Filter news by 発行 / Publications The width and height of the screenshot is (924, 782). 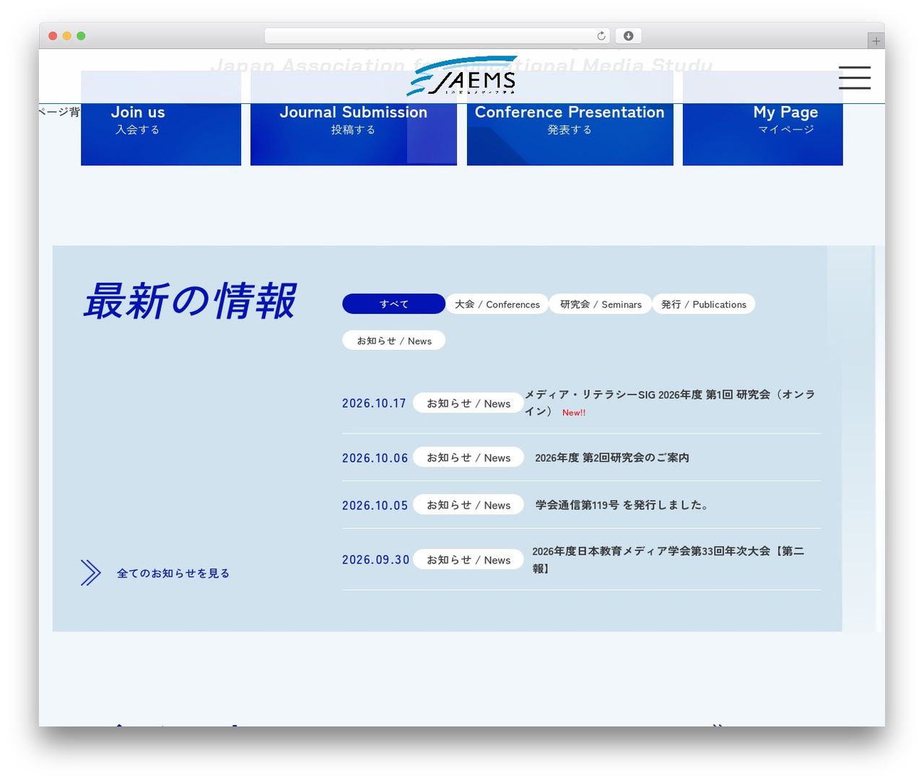[704, 304]
